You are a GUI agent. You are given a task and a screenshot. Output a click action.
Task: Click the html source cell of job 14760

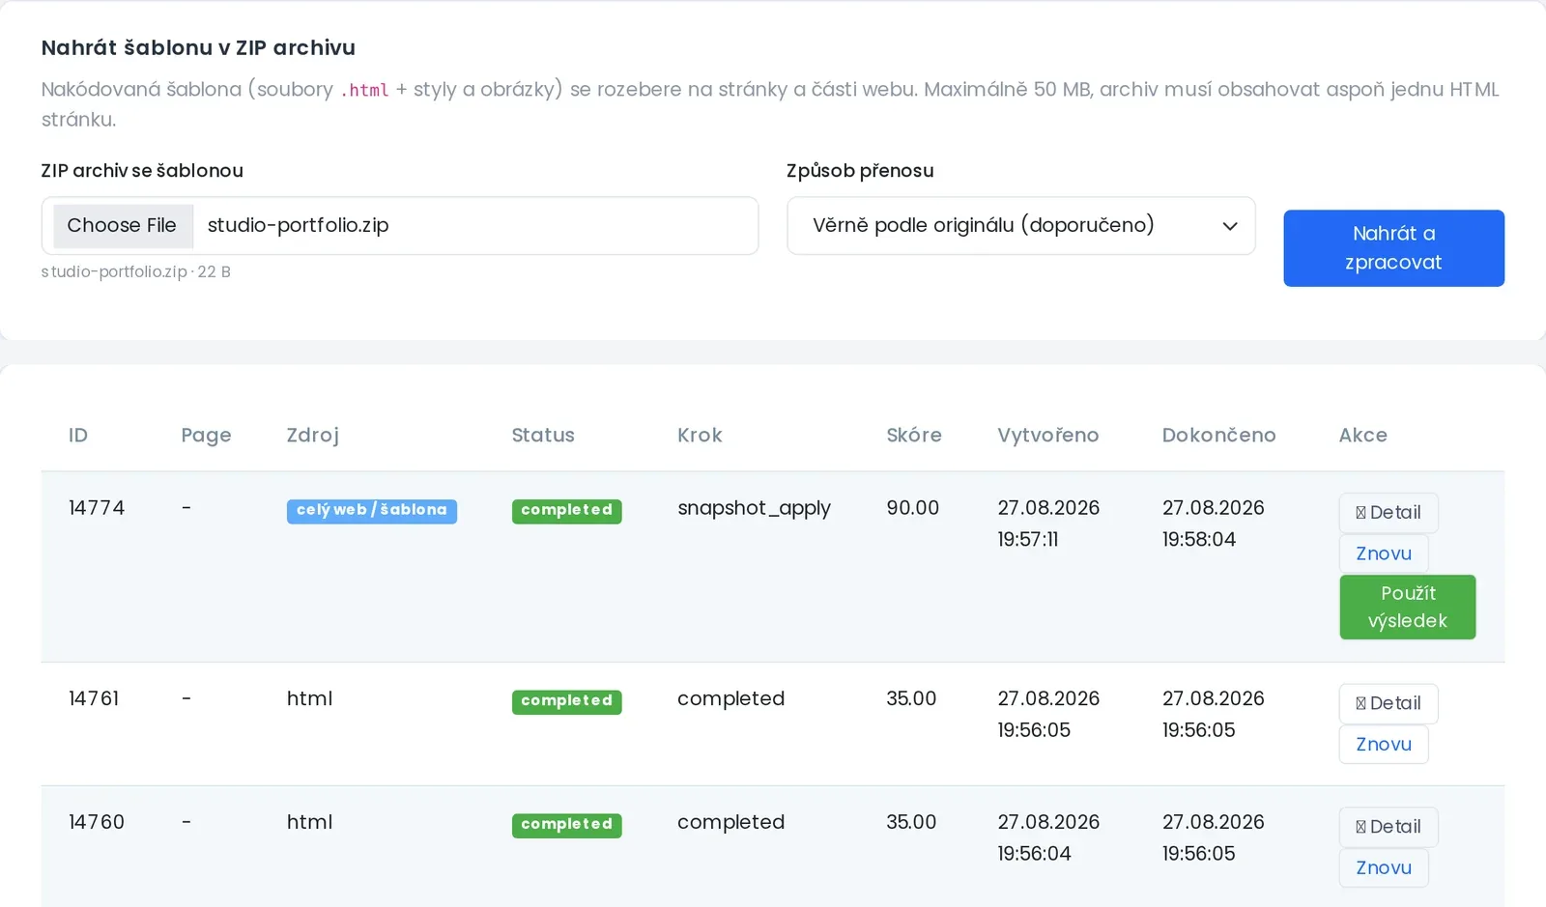coord(309,822)
